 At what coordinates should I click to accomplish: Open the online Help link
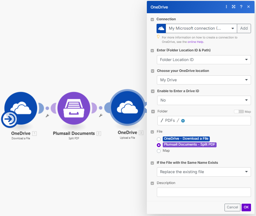click(x=195, y=42)
